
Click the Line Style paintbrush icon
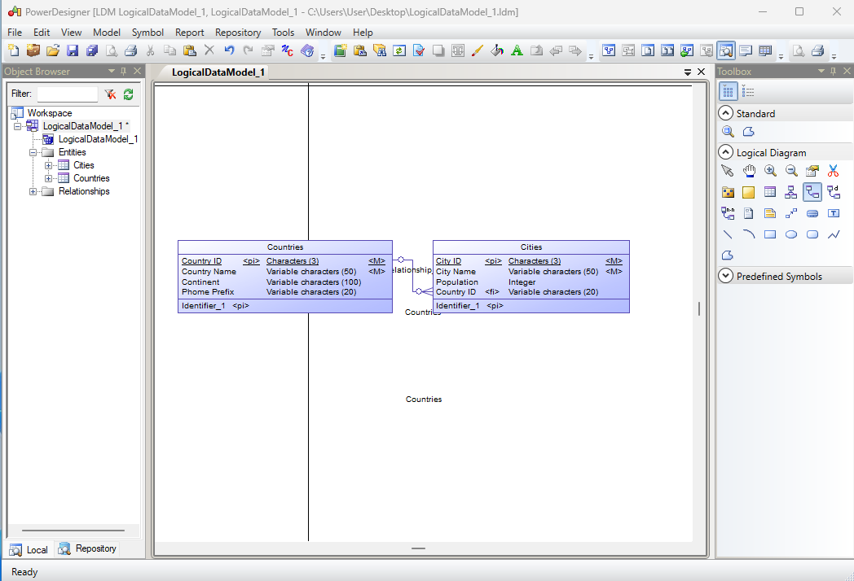coord(477,50)
